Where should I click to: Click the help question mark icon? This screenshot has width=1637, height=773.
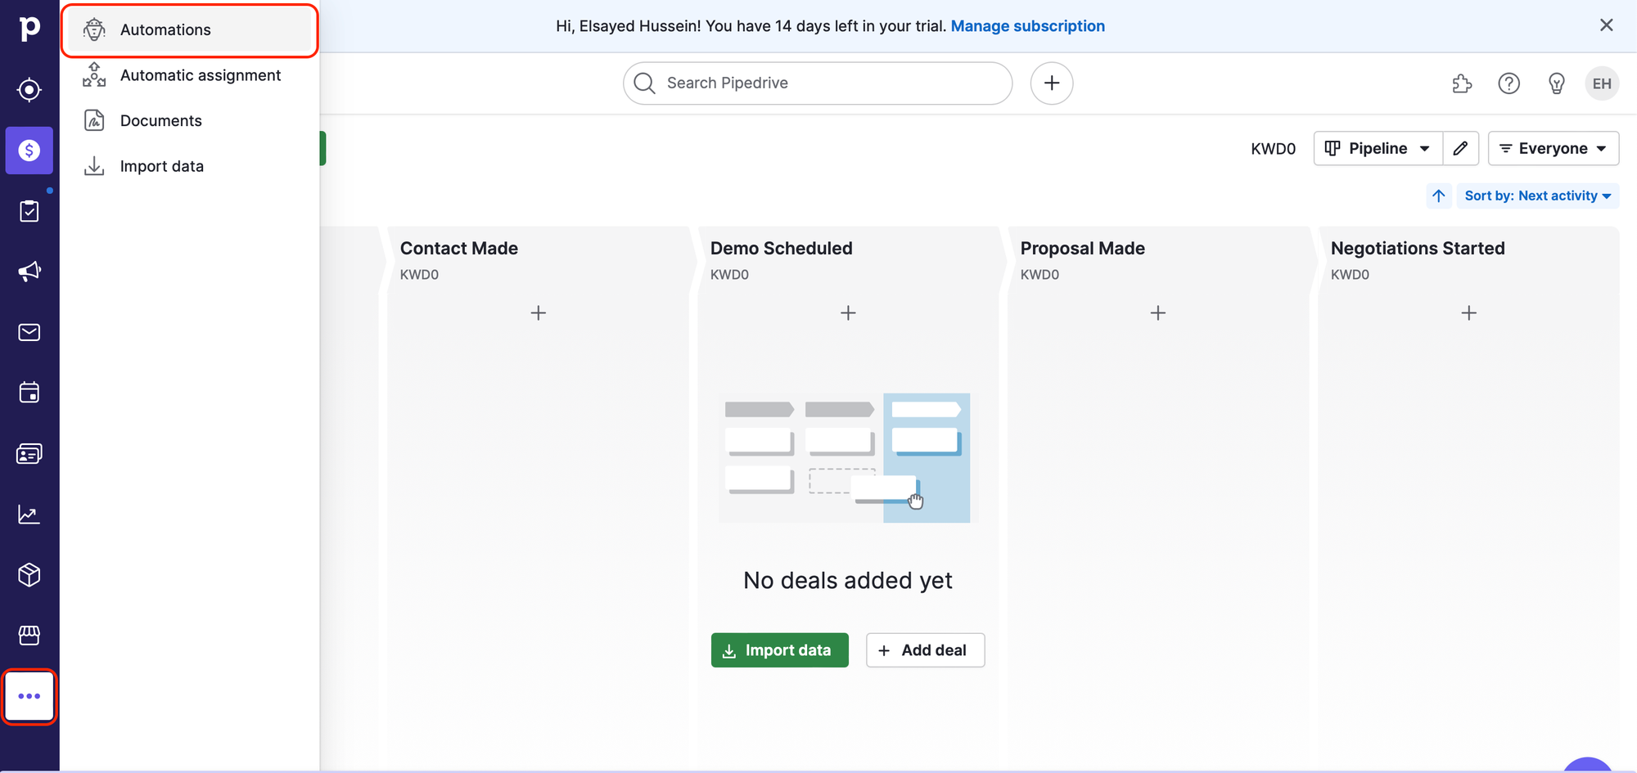(x=1508, y=83)
